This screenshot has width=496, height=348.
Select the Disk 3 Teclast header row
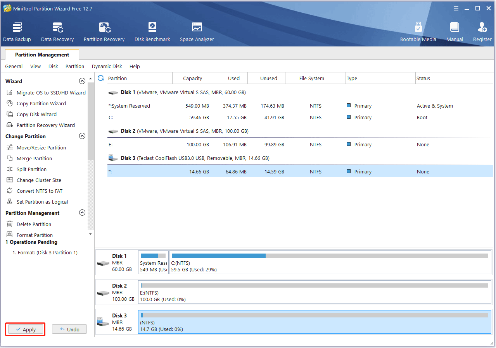(x=300, y=158)
